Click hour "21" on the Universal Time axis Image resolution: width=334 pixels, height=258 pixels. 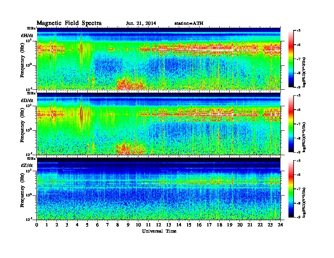coord(250,225)
